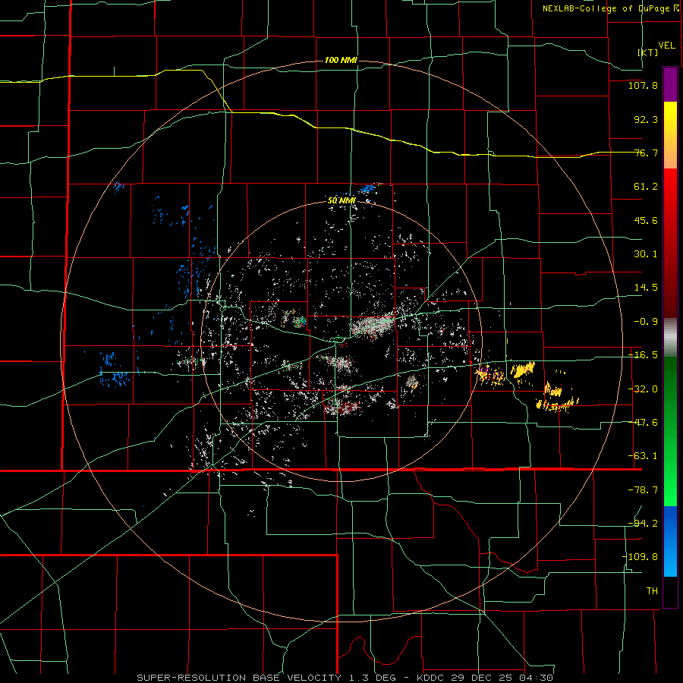
Task: Select the -32.0 scale value
Action: point(643,389)
